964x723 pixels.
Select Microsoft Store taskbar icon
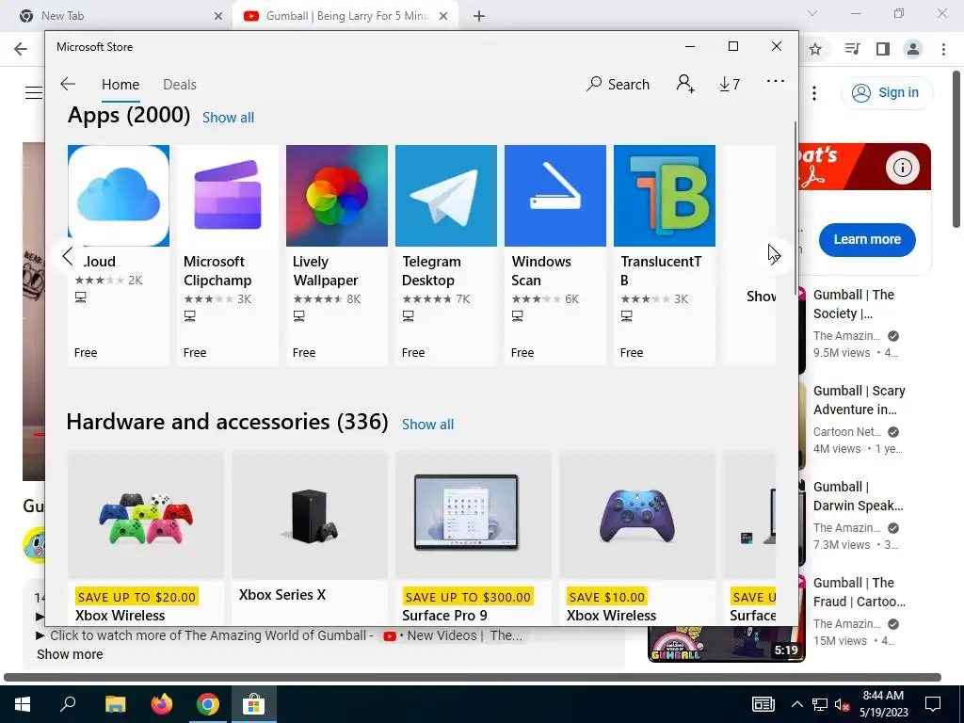pos(253,704)
